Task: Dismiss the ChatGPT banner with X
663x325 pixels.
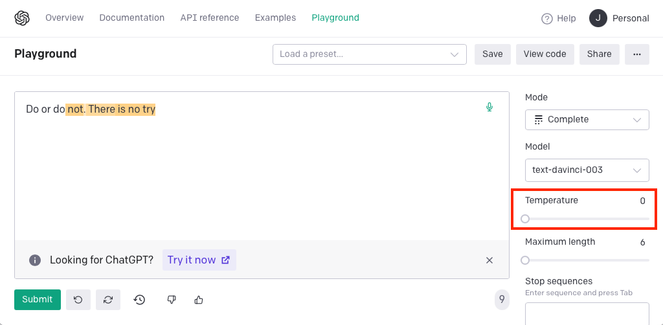Action: pos(489,260)
